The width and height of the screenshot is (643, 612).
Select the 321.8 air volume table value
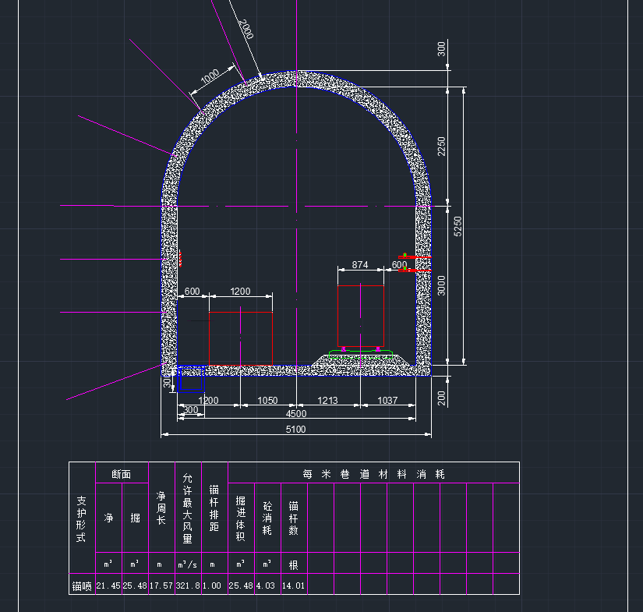pyautogui.click(x=187, y=586)
